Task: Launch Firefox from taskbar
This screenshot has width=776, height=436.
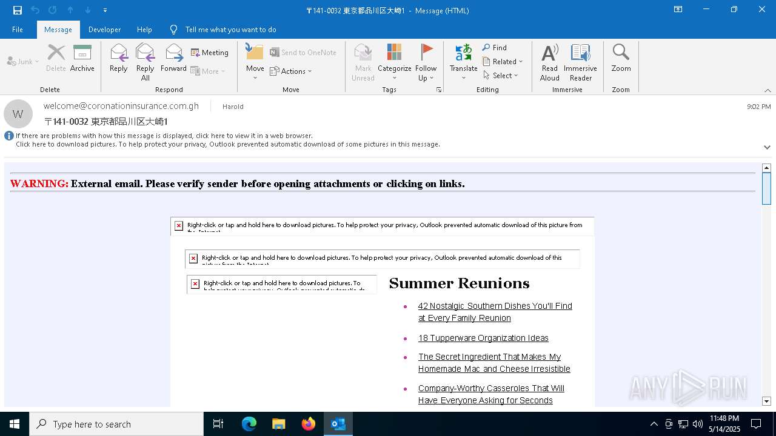Action: (309, 424)
